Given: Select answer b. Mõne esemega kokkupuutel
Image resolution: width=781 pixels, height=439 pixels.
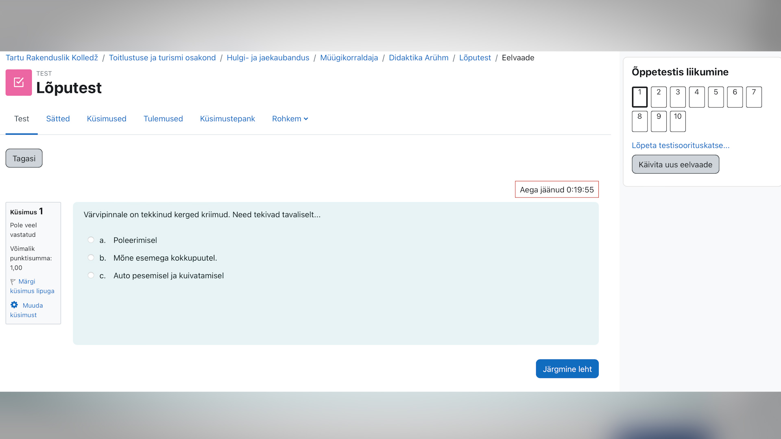Looking at the screenshot, I should point(91,257).
